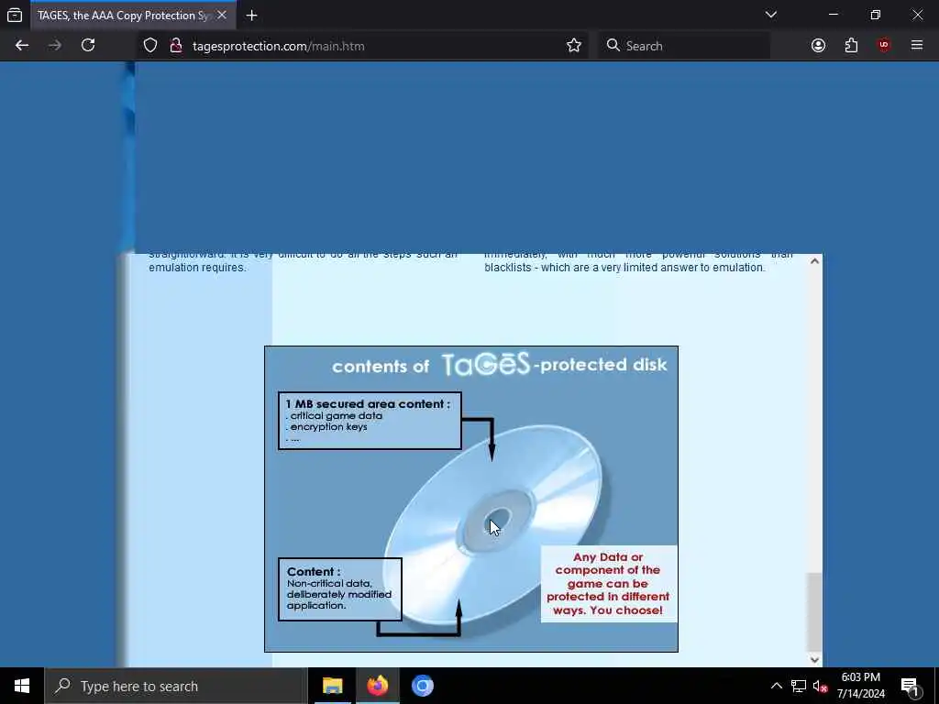Show hidden system tray icons

click(x=776, y=686)
